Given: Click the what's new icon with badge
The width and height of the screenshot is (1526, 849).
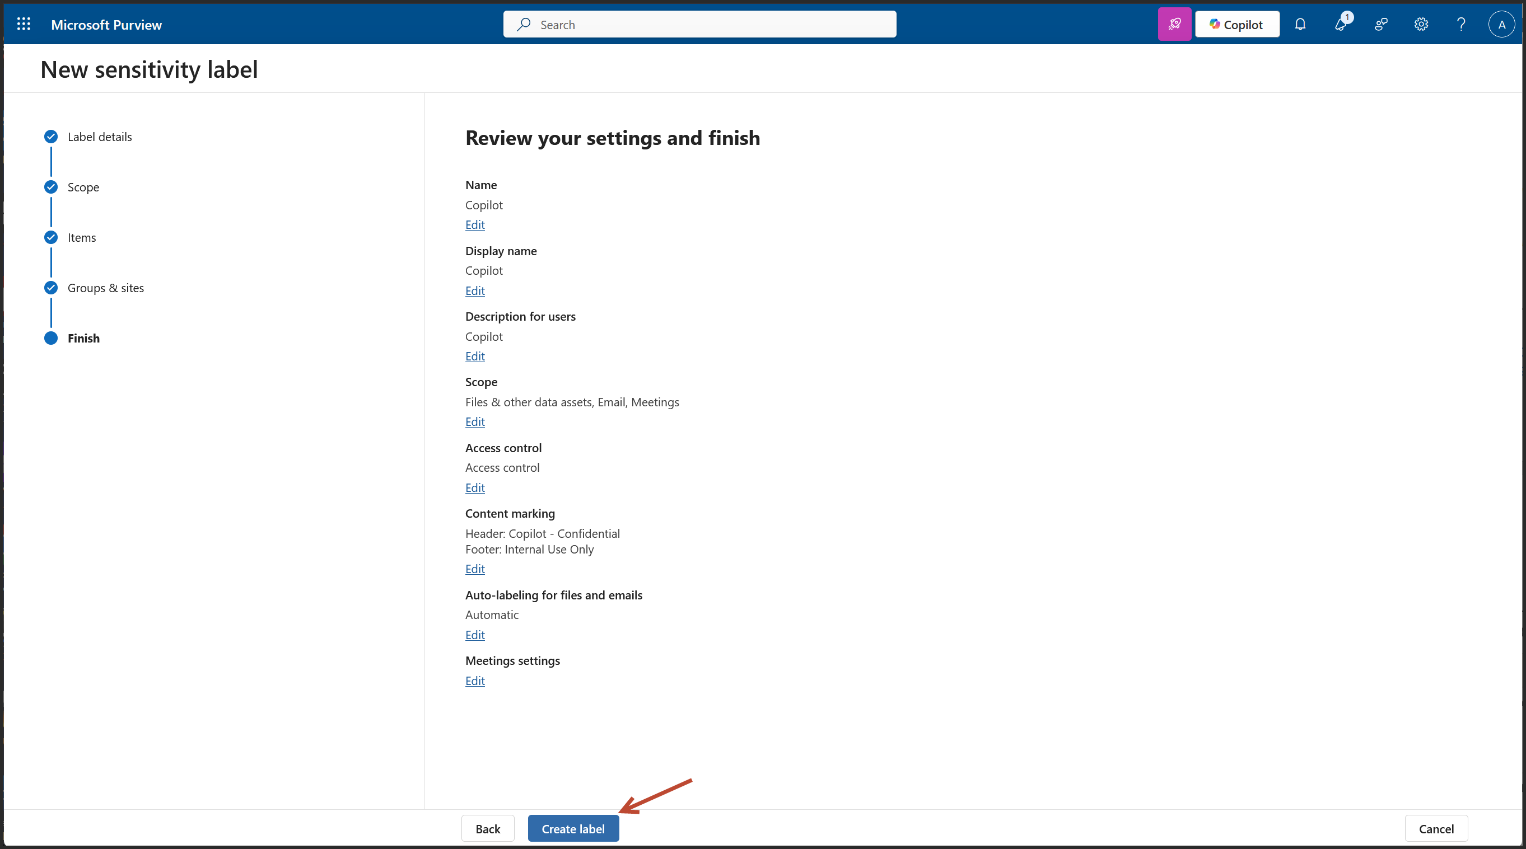Looking at the screenshot, I should click(1341, 24).
